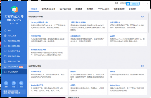Click the OfficeBox hexagon logo
The width and height of the screenshot is (151, 98).
[14, 10]
